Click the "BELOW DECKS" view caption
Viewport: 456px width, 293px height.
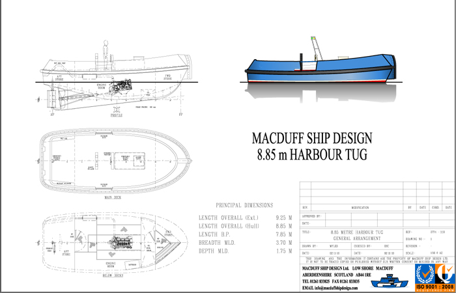coord(113,275)
